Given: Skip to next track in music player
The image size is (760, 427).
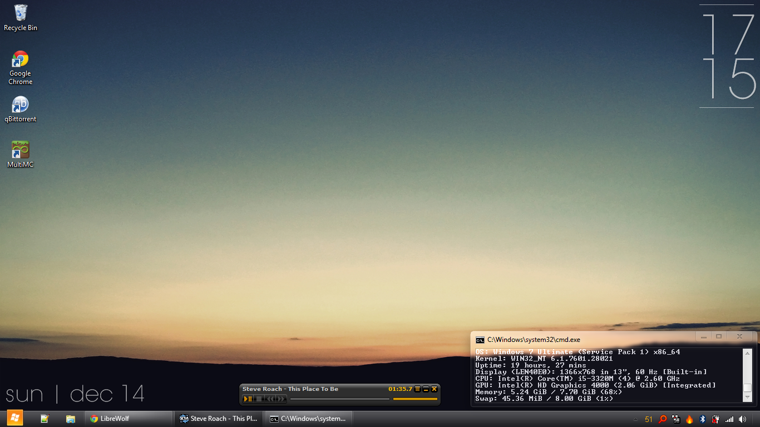Looking at the screenshot, I should click(281, 399).
